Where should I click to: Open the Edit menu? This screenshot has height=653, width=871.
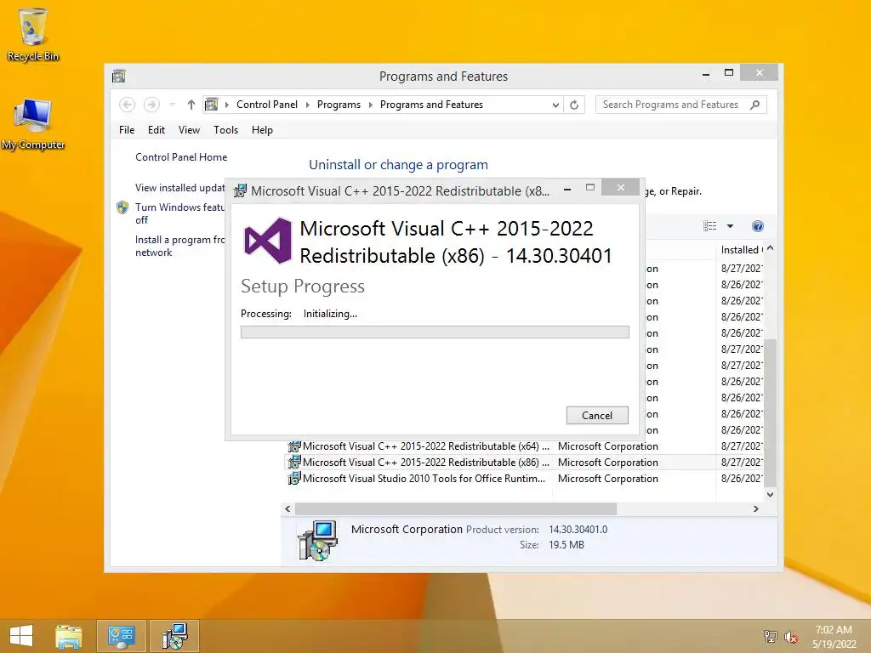[x=157, y=130]
